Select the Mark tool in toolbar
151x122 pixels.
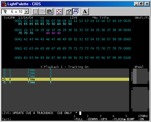[35, 12]
